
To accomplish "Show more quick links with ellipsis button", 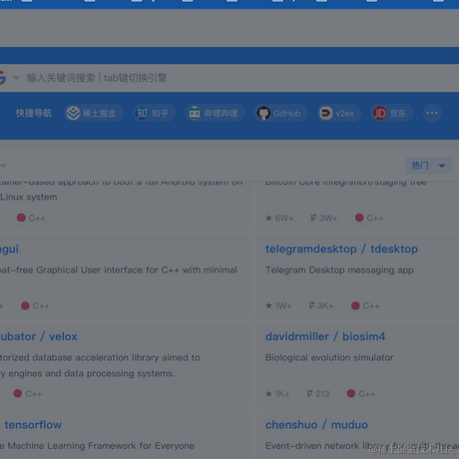I will tap(432, 113).
